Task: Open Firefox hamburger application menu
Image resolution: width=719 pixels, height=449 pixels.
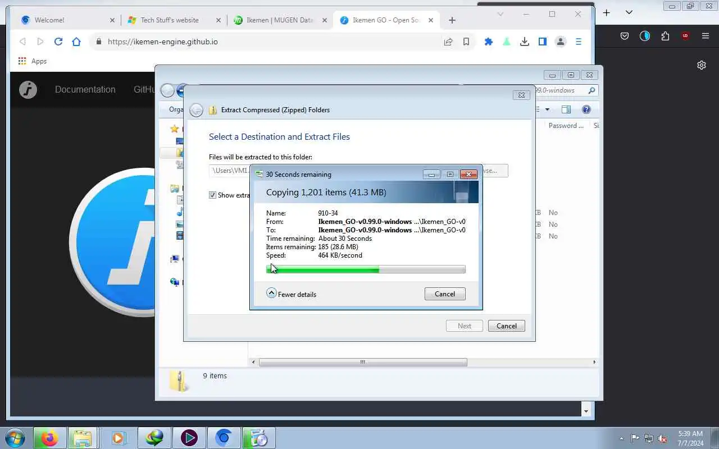Action: [706, 36]
